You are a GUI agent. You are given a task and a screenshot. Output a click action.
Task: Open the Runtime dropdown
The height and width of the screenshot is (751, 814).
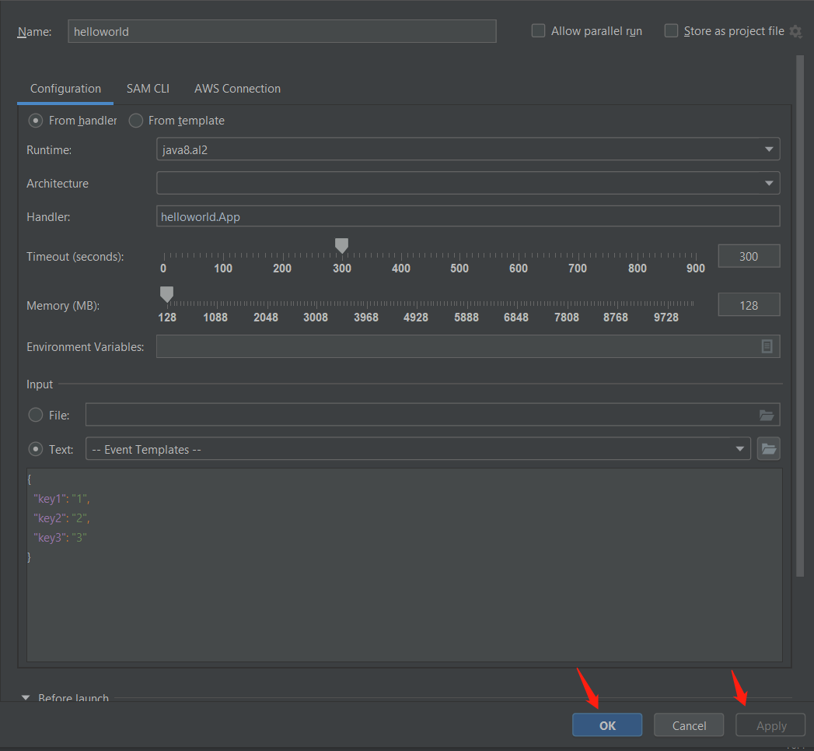tap(468, 149)
